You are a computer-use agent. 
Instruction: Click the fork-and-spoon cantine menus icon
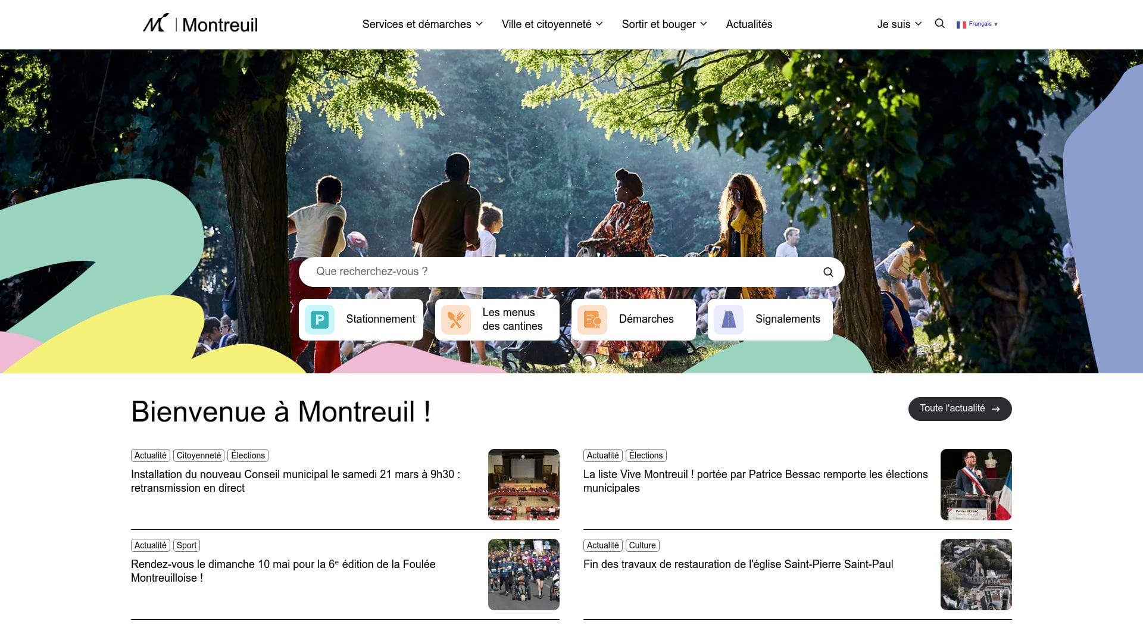click(x=455, y=319)
